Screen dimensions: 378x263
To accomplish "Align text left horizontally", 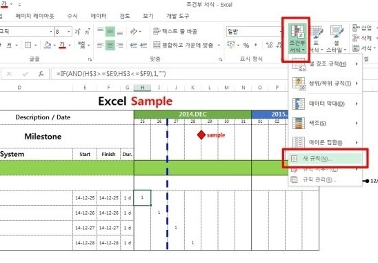I will (x=100, y=45).
